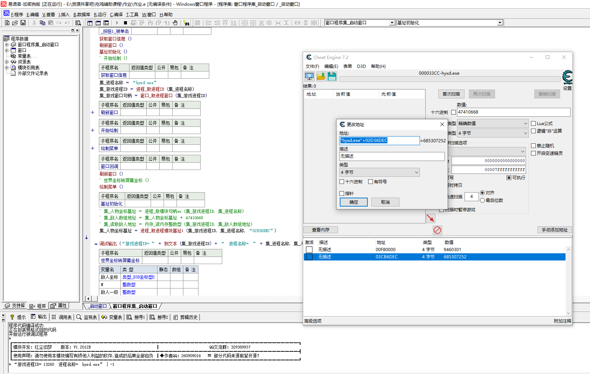Toggle 十六进制 checkbox next to value field
Screen dimensions: 590x374
pos(453,112)
